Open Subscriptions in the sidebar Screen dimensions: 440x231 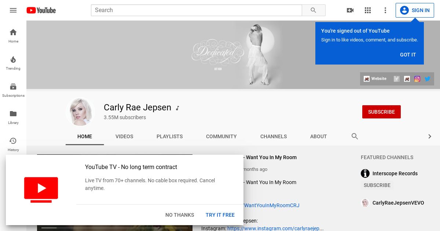click(13, 90)
